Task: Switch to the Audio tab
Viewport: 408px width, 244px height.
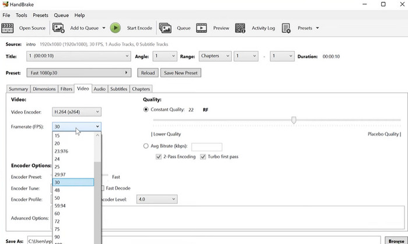Action: point(100,89)
